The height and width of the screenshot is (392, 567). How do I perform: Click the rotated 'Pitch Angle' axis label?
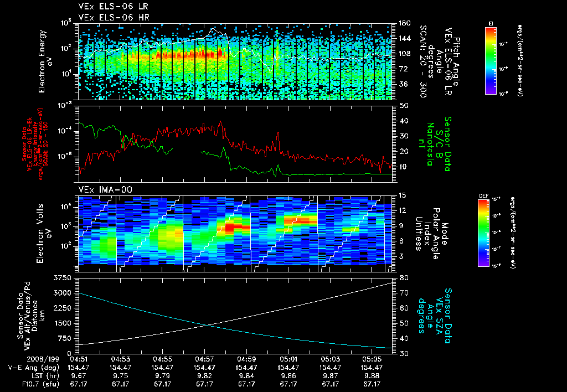click(457, 61)
